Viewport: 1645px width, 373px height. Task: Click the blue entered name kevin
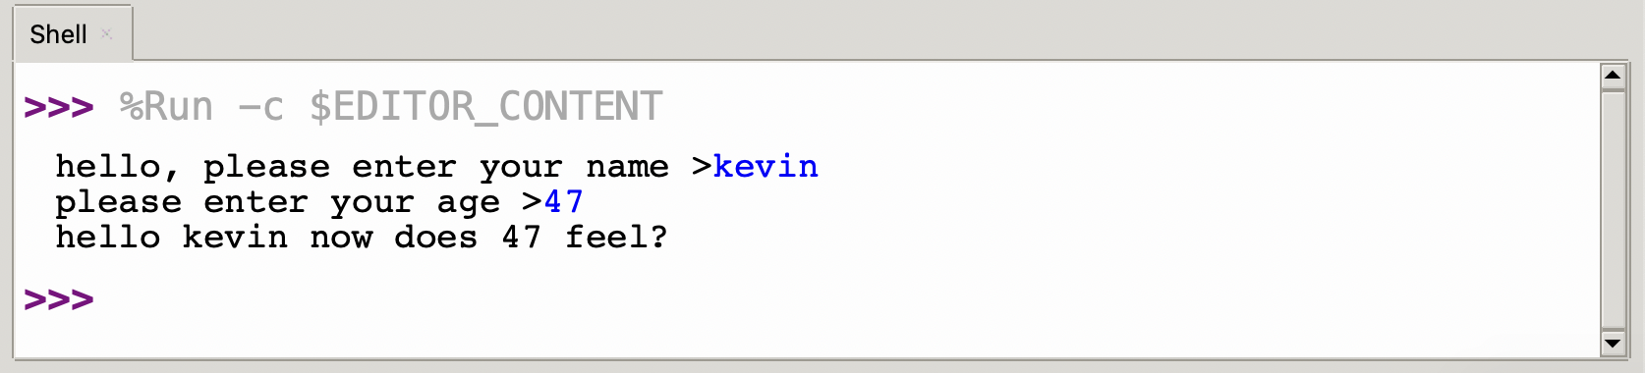[x=766, y=167]
